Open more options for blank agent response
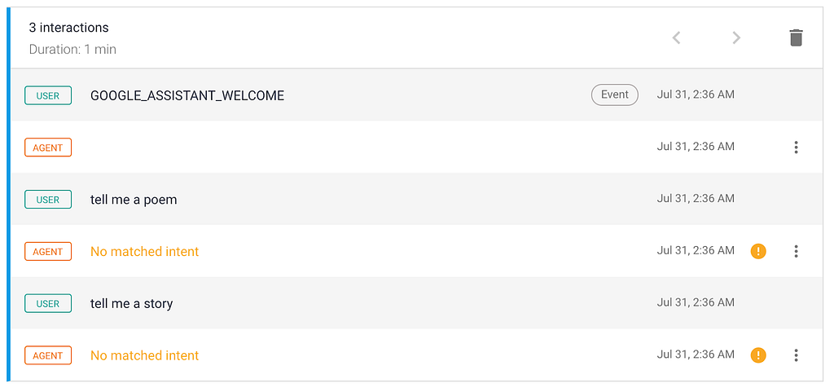This screenshot has width=834, height=392. tap(796, 148)
